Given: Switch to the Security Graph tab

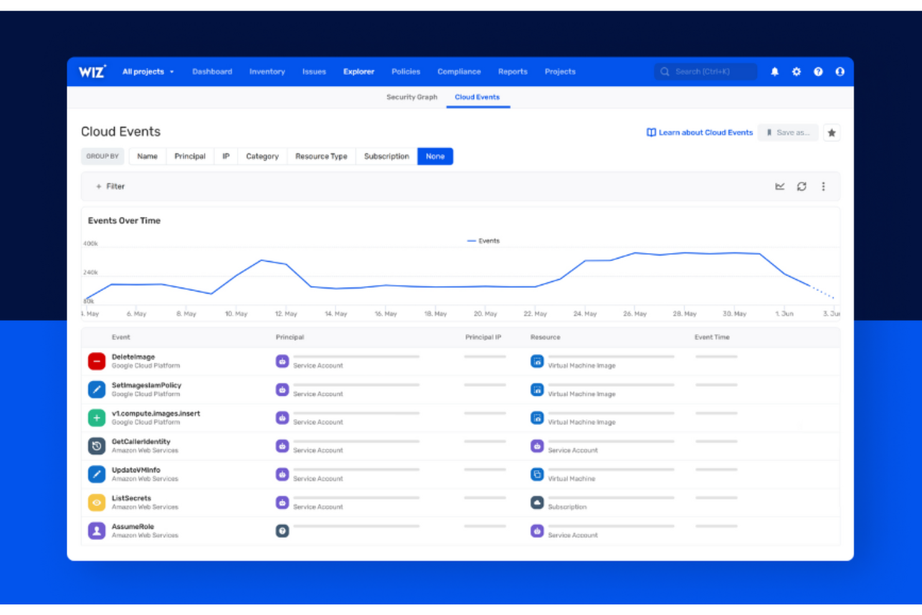Looking at the screenshot, I should coord(412,97).
